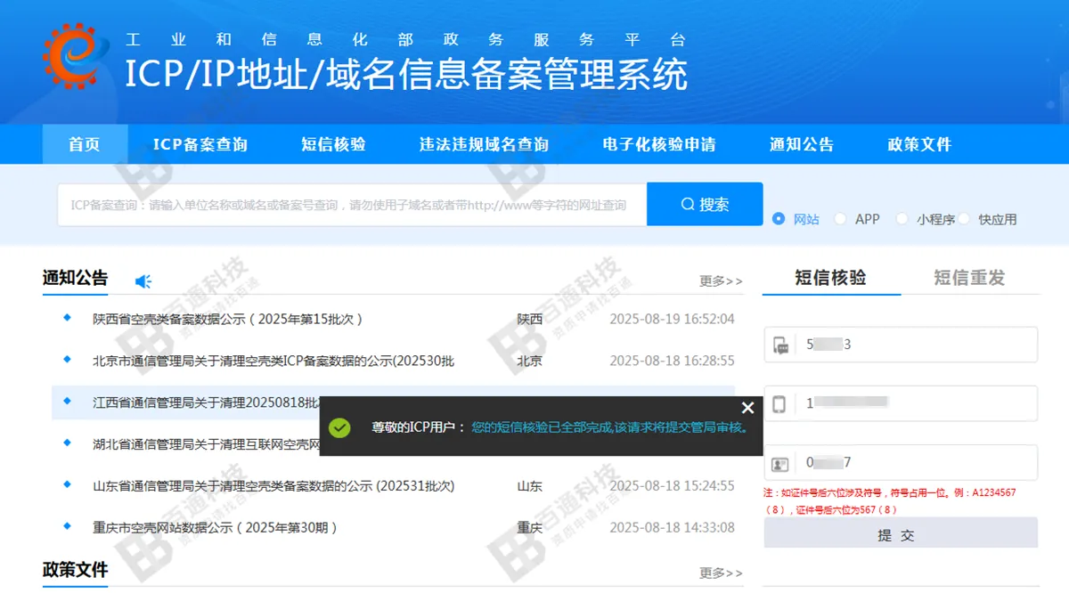This screenshot has width=1069, height=593.
Task: Open the 湖北省通信管理局 notice
Action: pos(206,444)
